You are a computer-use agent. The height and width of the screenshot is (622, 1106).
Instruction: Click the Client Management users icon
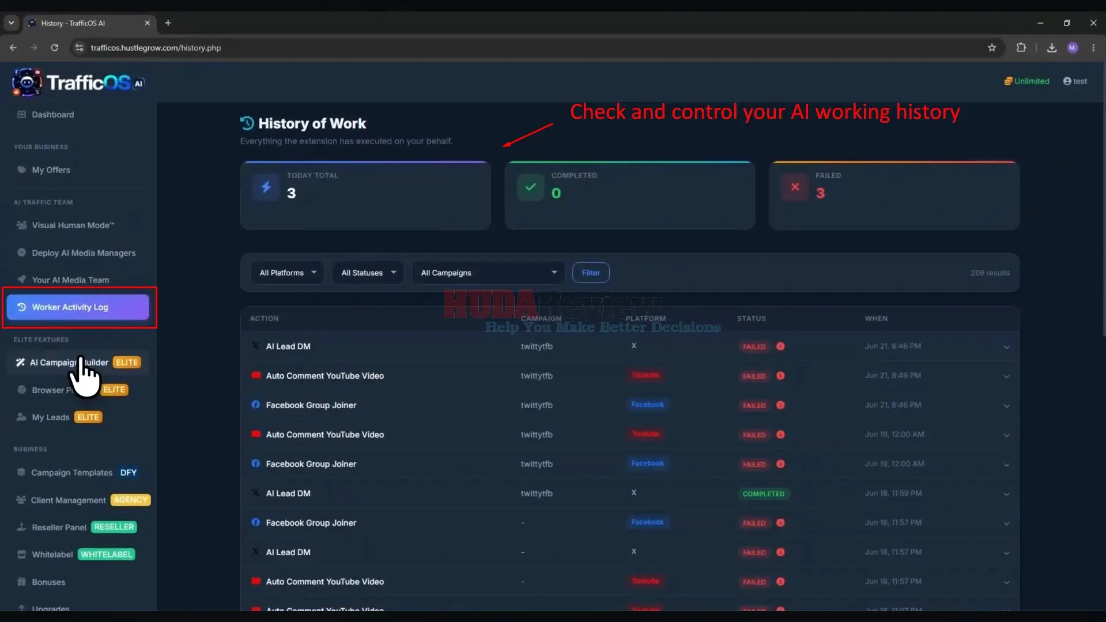click(21, 500)
